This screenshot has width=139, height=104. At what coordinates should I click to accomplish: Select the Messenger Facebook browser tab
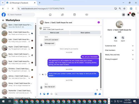pos(21,3)
